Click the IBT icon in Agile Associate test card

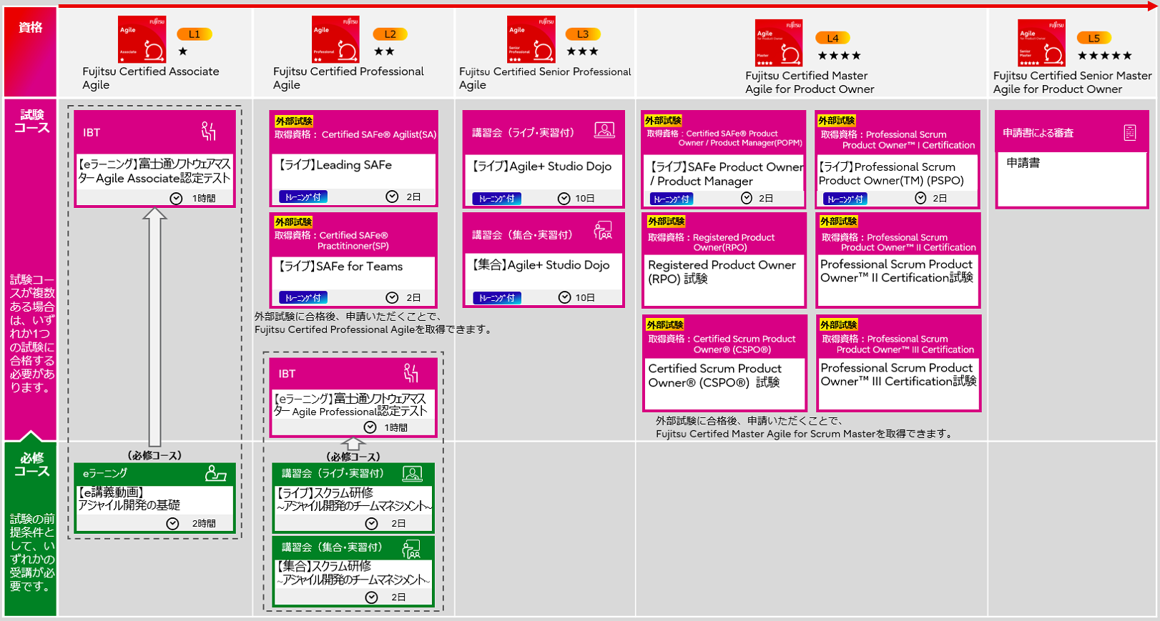[x=208, y=131]
